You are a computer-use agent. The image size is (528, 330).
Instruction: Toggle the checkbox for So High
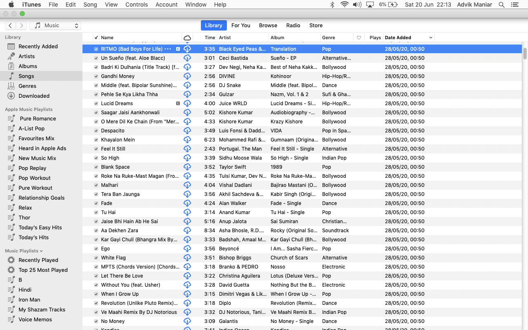[96, 158]
